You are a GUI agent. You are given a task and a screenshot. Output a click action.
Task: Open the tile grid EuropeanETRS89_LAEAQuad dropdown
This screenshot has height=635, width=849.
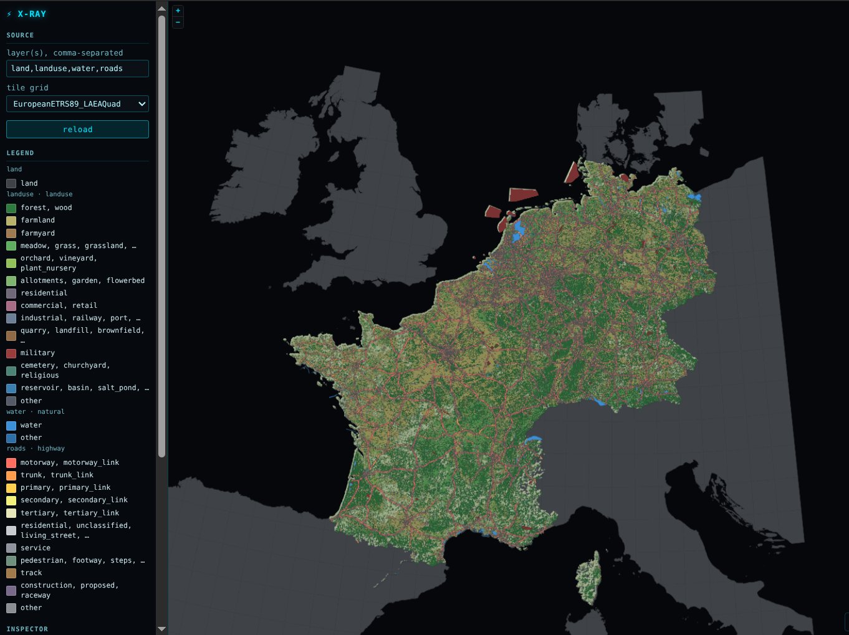[x=77, y=104]
